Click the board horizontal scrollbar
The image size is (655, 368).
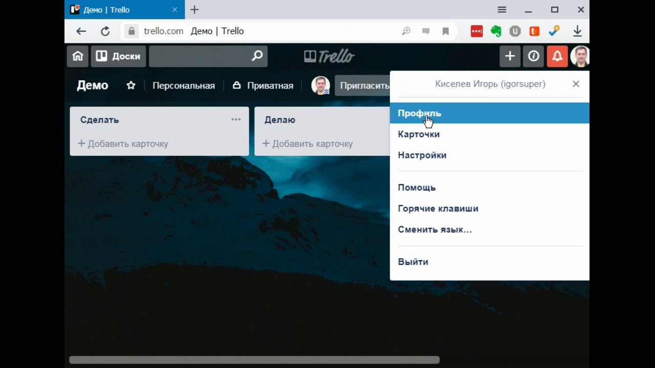(254, 360)
